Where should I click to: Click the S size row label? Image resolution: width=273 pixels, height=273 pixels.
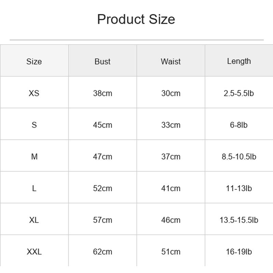pyautogui.click(x=34, y=124)
